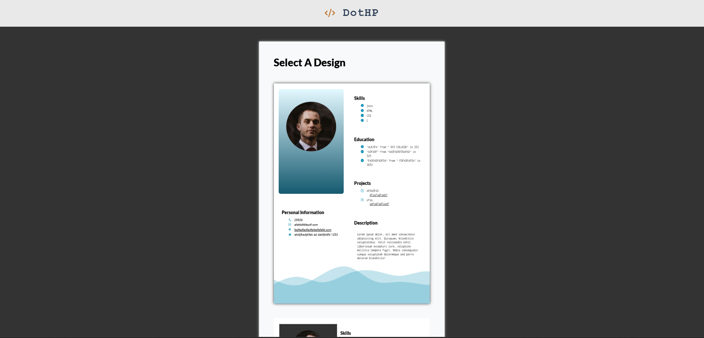Click the check icon beside ADFADF education entry
The width and height of the screenshot is (704, 338).
[362, 152]
